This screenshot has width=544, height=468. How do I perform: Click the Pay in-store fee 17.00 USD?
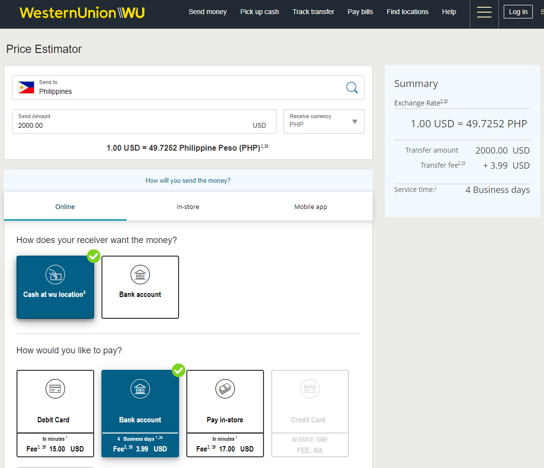[x=225, y=449]
